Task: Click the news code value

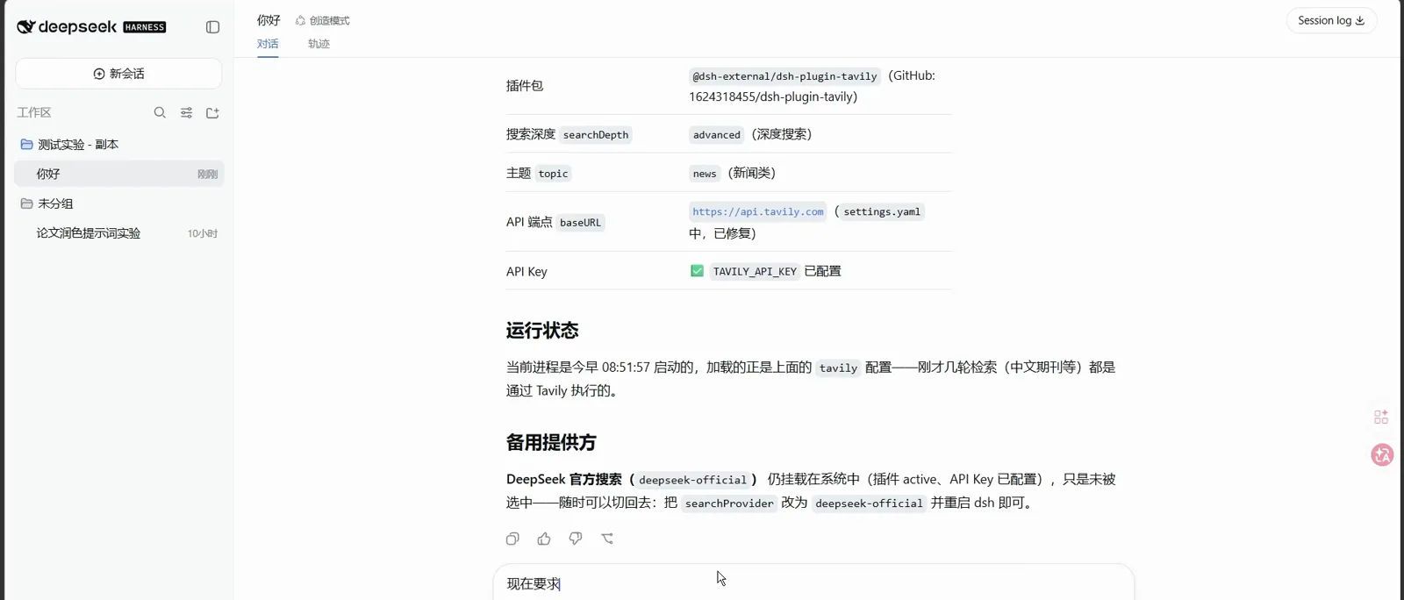Action: (705, 174)
